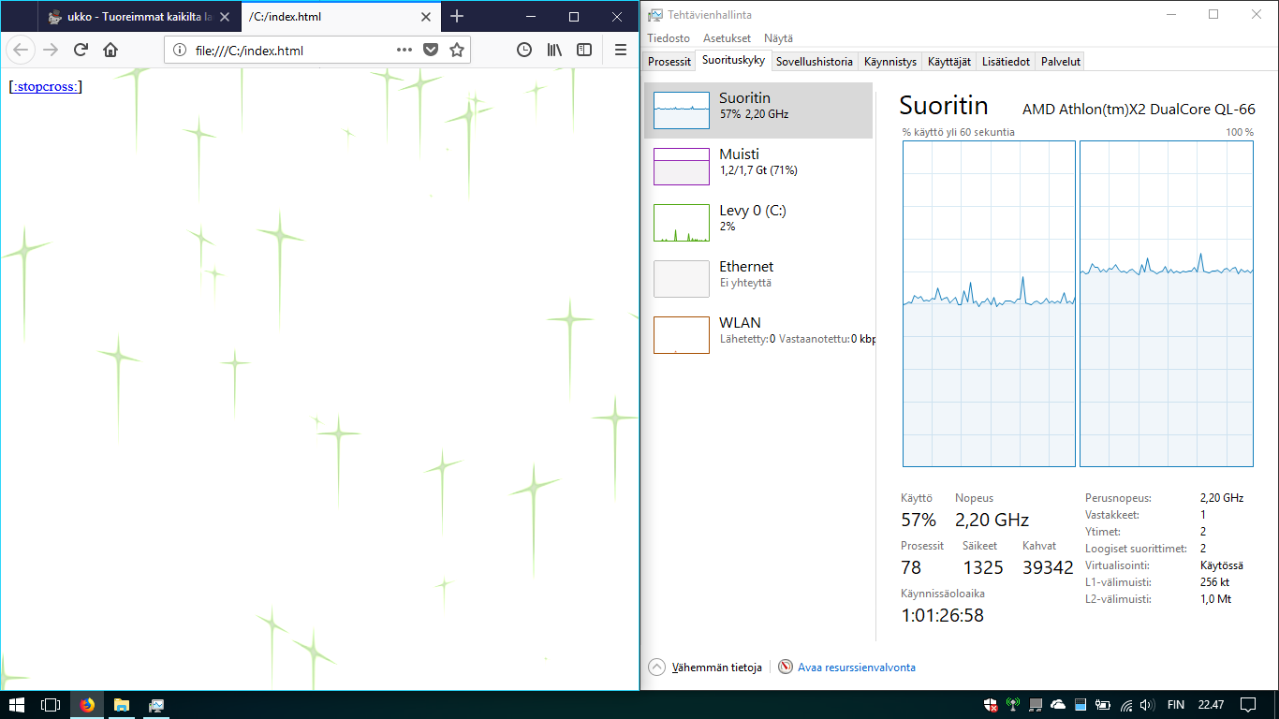The width and height of the screenshot is (1279, 719).
Task: Click the :stopcross: link
Action: tap(46, 87)
